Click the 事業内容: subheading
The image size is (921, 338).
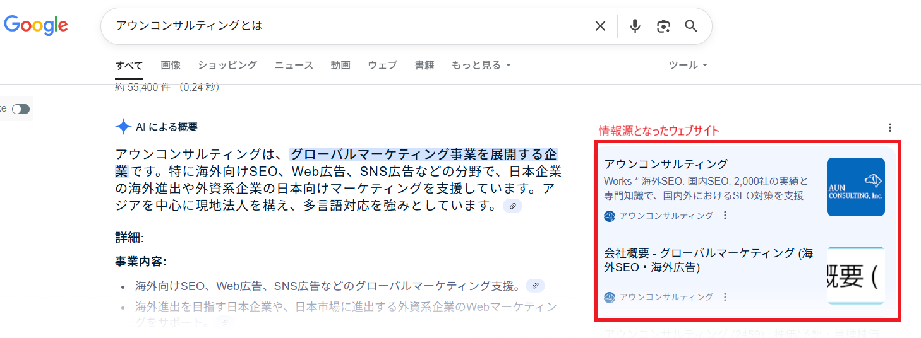pos(141,261)
